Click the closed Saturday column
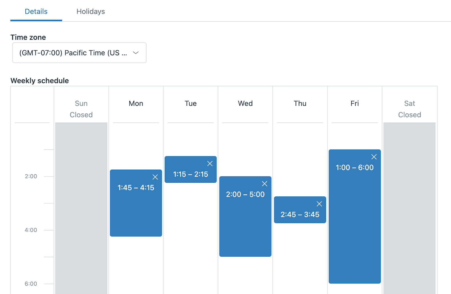This screenshot has height=294, width=451. [x=409, y=198]
